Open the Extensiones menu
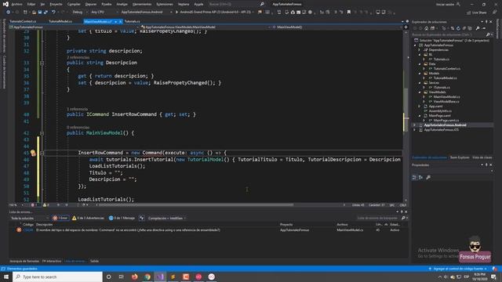The height and width of the screenshot is (282, 502). point(165,4)
